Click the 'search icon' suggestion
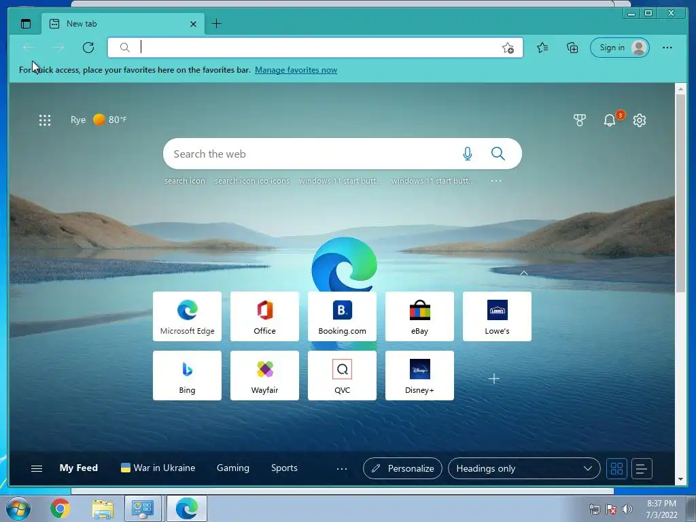Viewport: 696px width, 522px height. coord(185,181)
